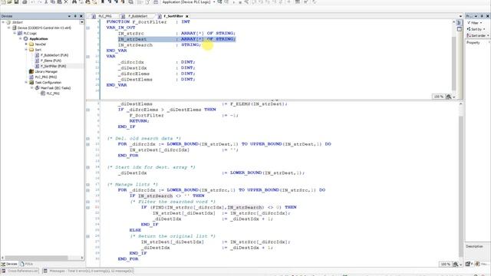The width and height of the screenshot is (491, 276).
Task: Fold the FOR loop over IN_strSrc
Action: tap(88, 190)
